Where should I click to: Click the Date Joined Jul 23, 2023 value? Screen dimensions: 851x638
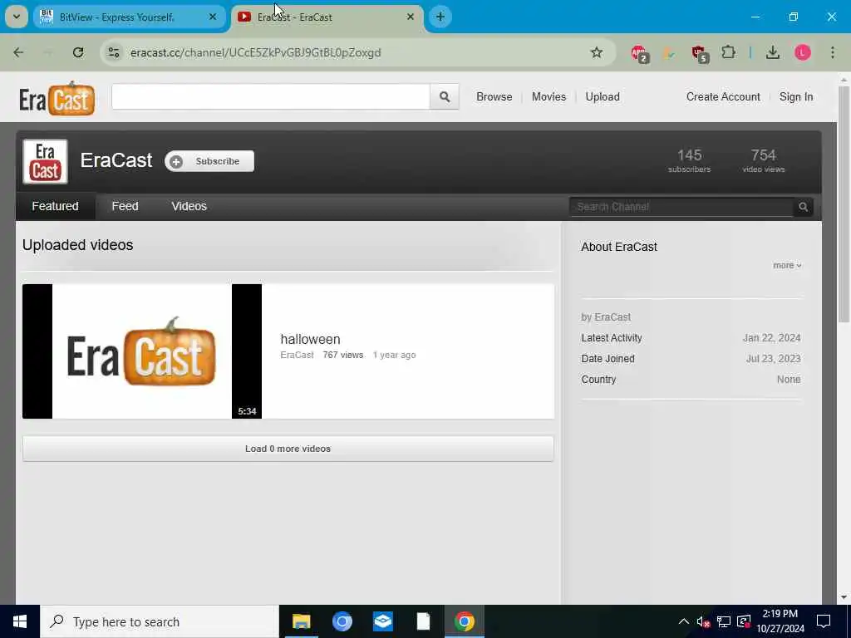pos(774,359)
